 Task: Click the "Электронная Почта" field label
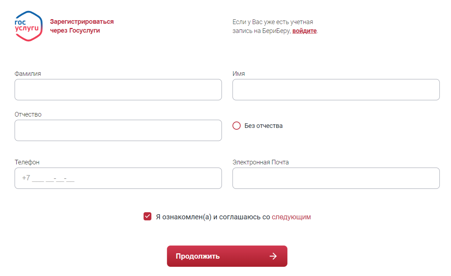[x=260, y=162]
